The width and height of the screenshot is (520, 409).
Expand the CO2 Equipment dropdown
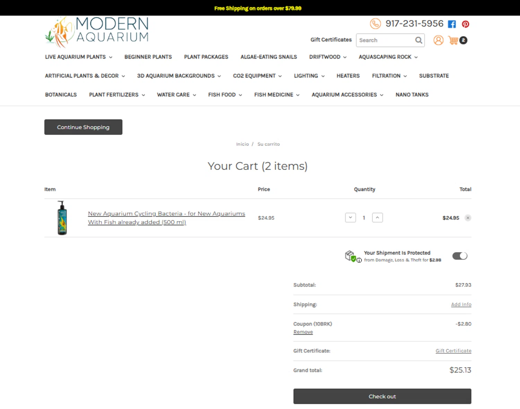pyautogui.click(x=257, y=76)
